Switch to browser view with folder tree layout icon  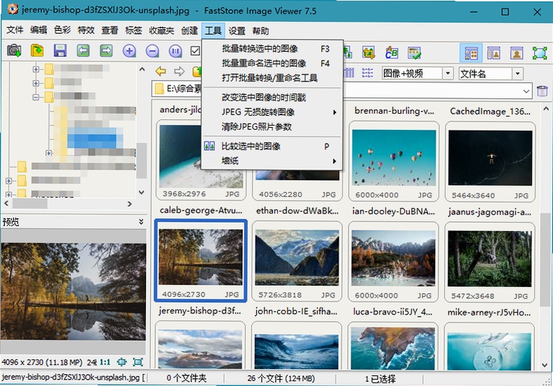click(x=471, y=53)
